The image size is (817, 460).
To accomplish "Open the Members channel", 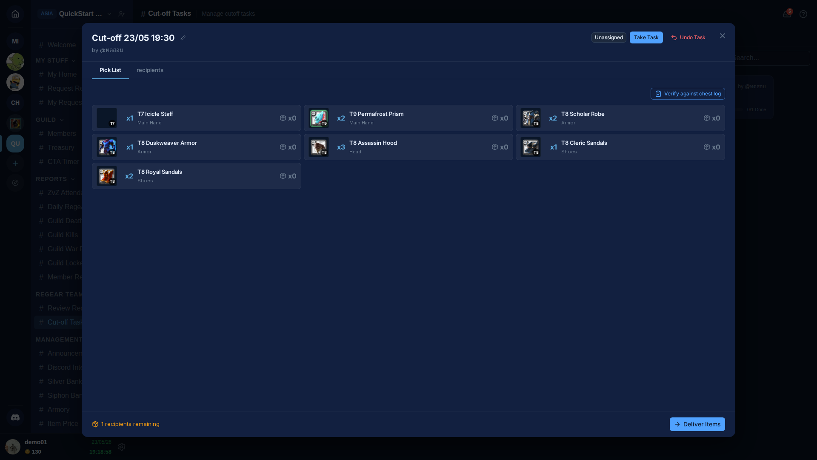I will coord(58,134).
